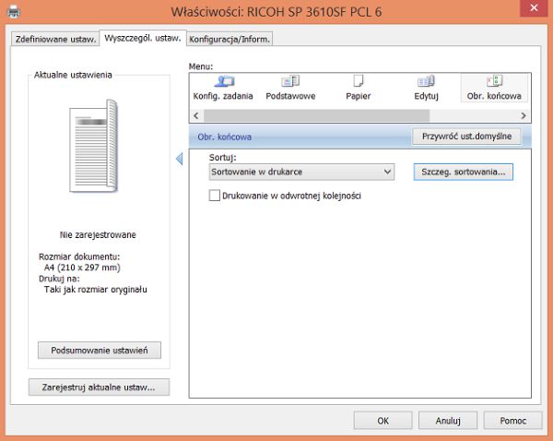The height and width of the screenshot is (441, 553).
Task: Open help with Pomoc button
Action: (512, 421)
